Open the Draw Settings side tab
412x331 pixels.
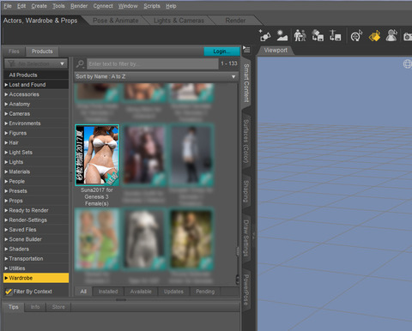[x=246, y=238]
